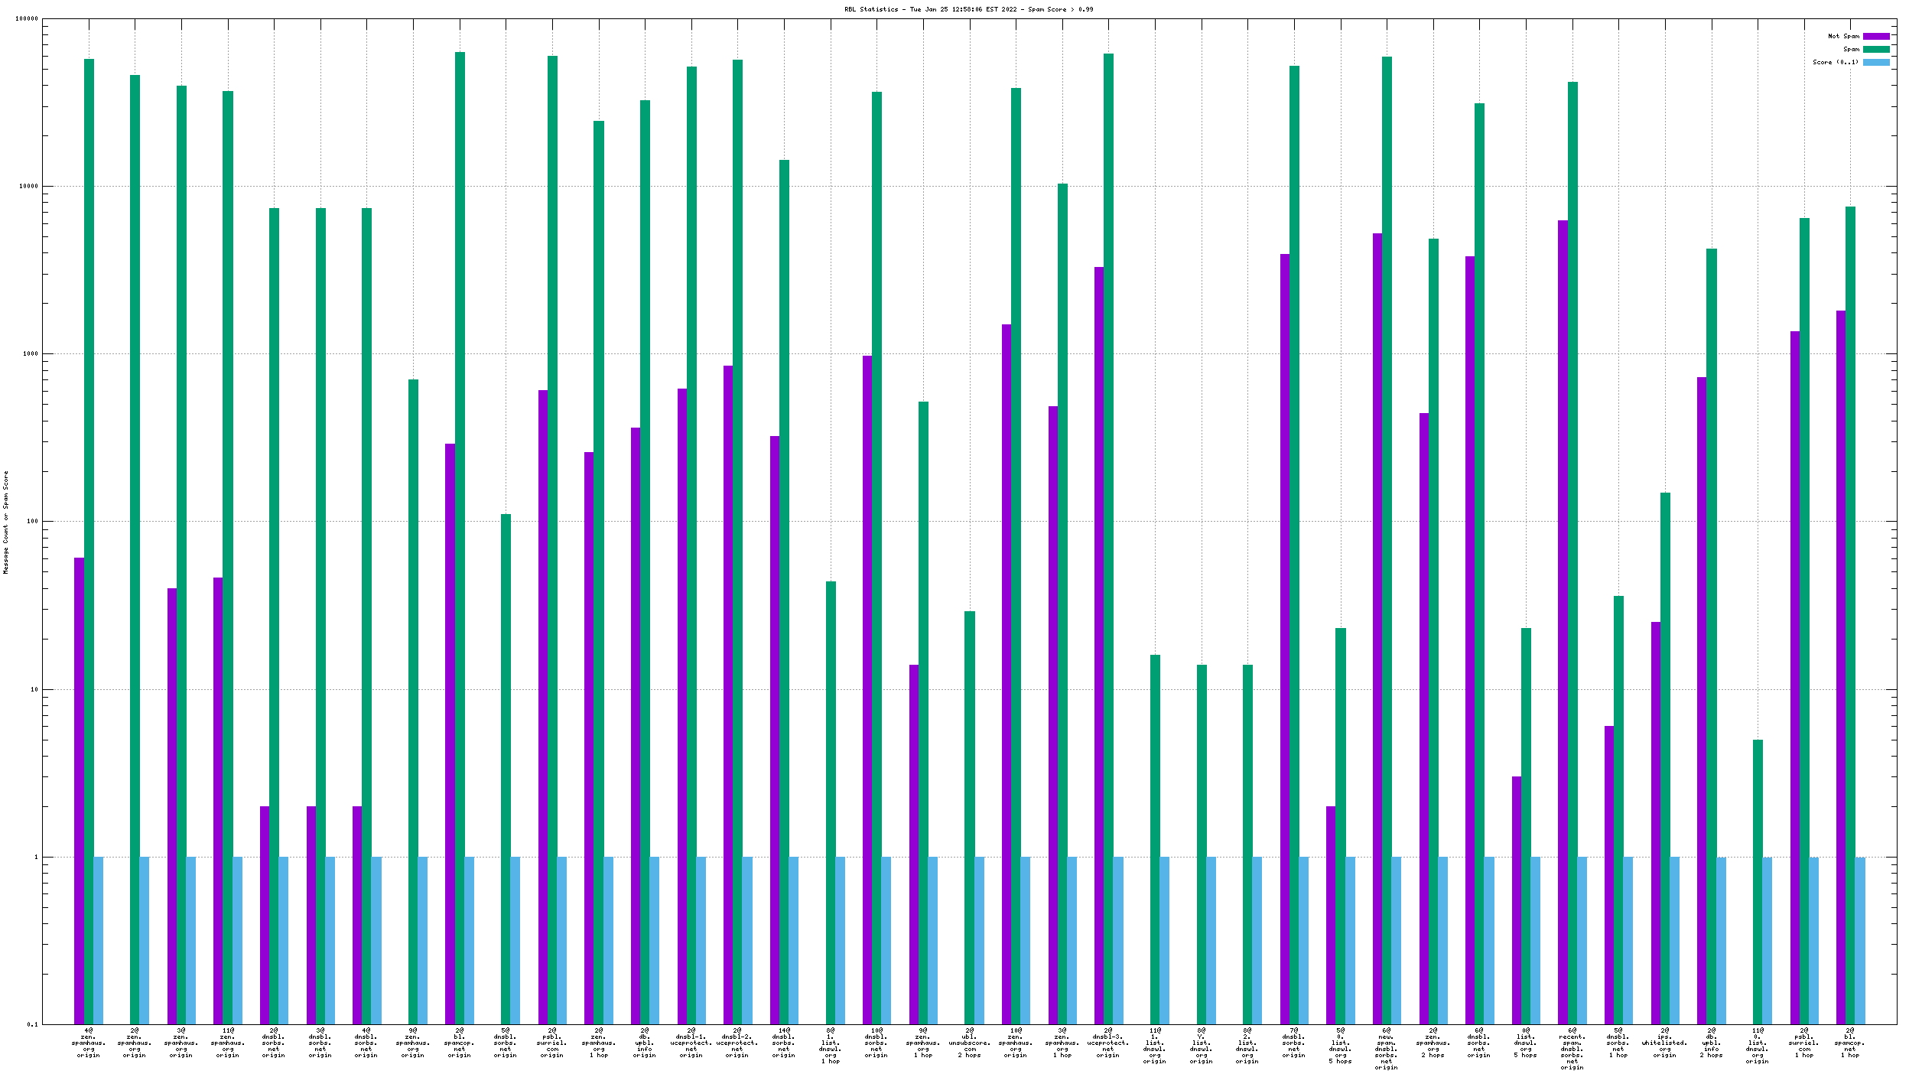This screenshot has height=1074, width=1909.
Task: Click the green Spam legend swatch
Action: click(x=1875, y=49)
